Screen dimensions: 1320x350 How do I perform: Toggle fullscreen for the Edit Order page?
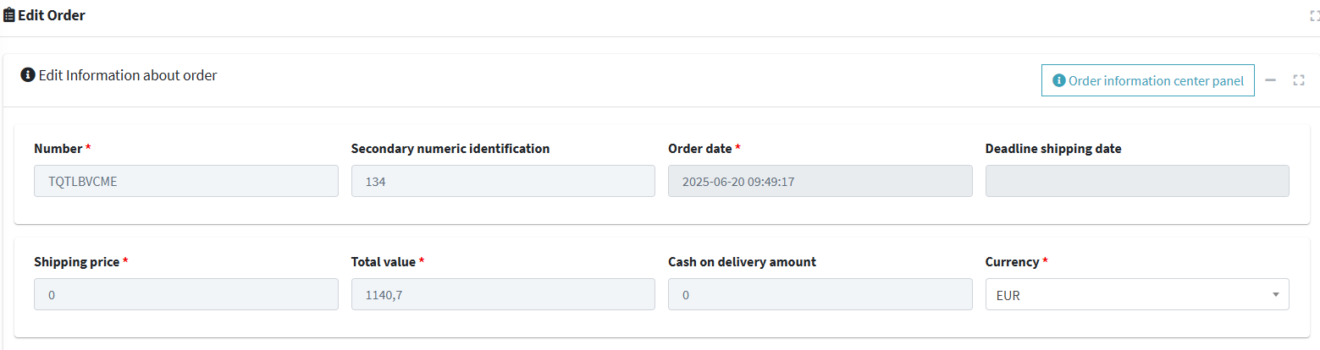pos(1315,16)
